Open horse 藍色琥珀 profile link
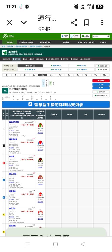The height and width of the screenshot is (252, 112). 12,226
